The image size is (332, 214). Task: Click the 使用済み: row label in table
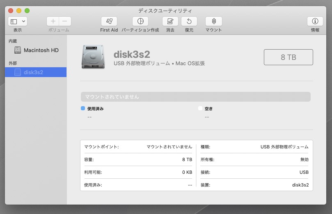[x=93, y=185]
